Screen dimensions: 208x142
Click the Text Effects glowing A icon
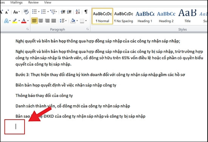point(6,21)
